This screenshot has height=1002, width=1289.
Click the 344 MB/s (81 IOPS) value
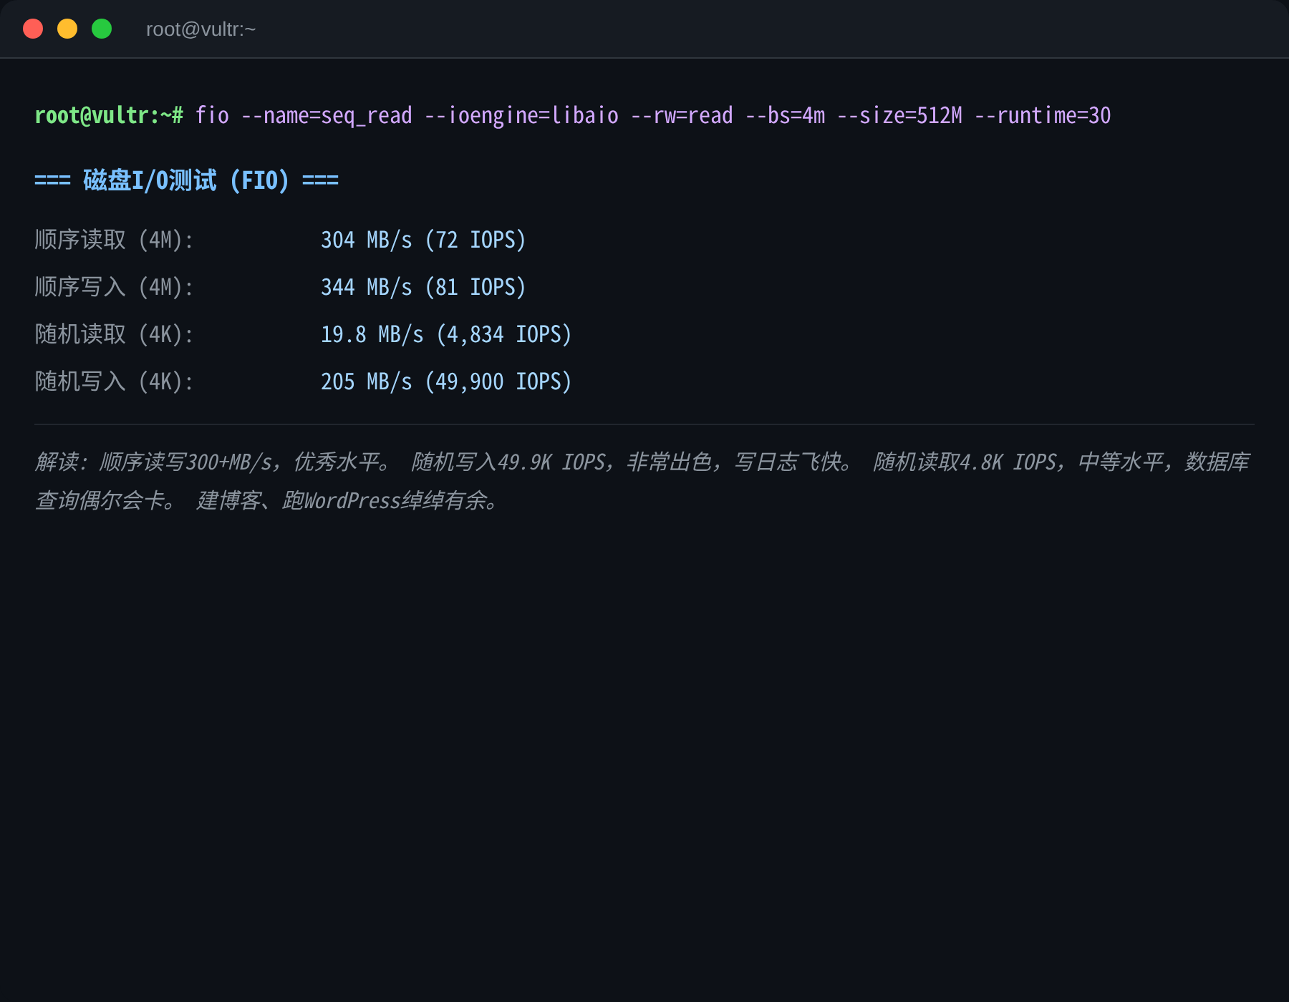click(x=423, y=287)
